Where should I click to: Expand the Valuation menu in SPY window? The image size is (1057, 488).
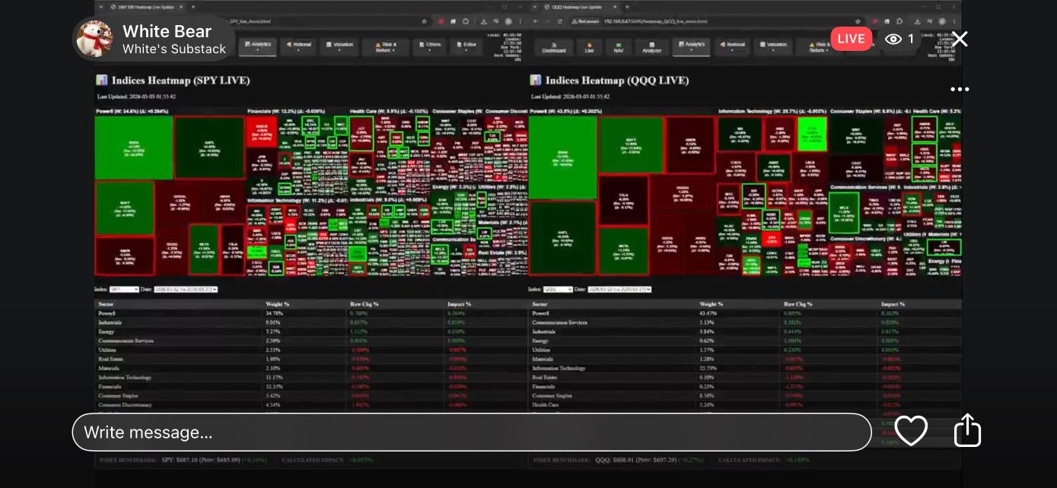(339, 47)
